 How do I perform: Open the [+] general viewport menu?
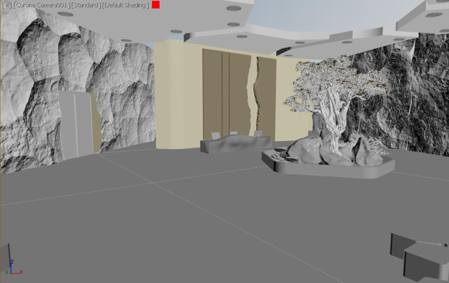[x=7, y=5]
